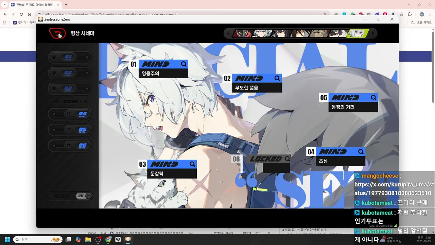Open the 무모한 젊음 mind label
Image resolution: width=435 pixels, height=245 pixels.
tap(257, 88)
